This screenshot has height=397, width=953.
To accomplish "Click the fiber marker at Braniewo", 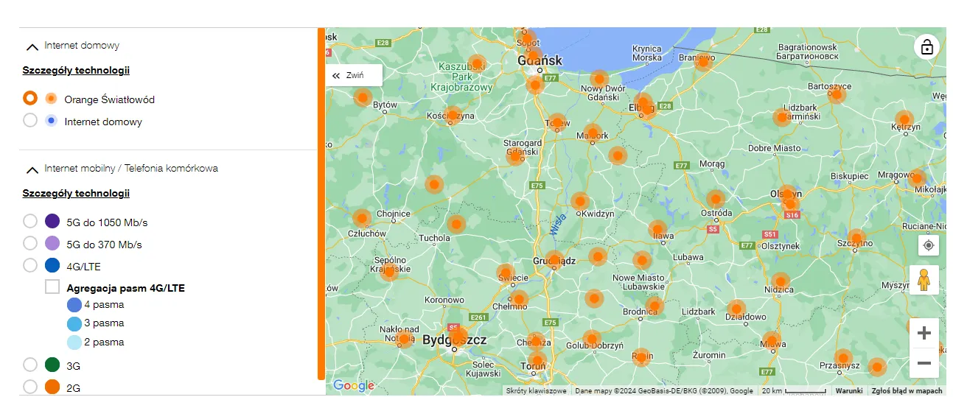I will pos(704,61).
